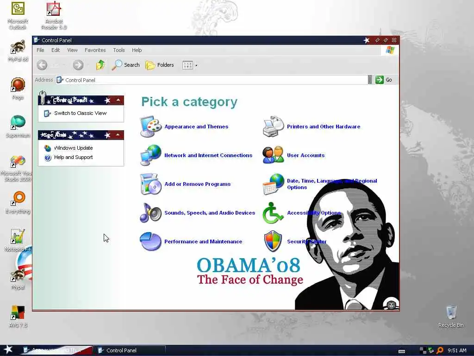
Task: Go up one folder level
Action: point(100,65)
